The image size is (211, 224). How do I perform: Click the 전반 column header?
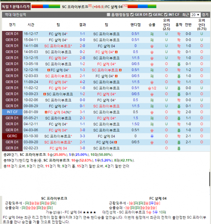188,25
